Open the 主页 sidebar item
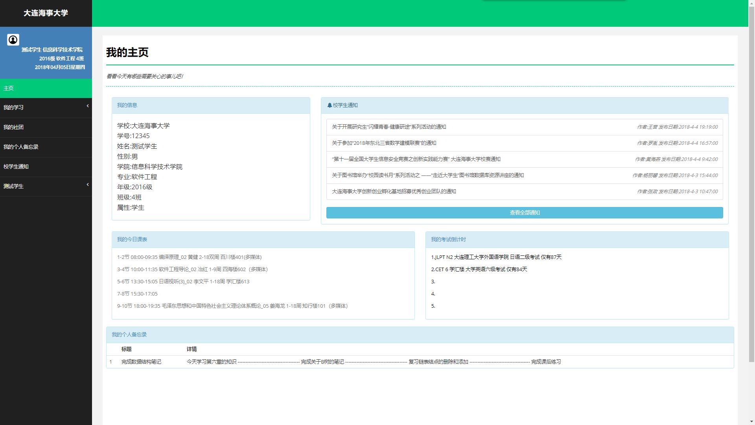Screen dimensions: 755x425 (46, 88)
